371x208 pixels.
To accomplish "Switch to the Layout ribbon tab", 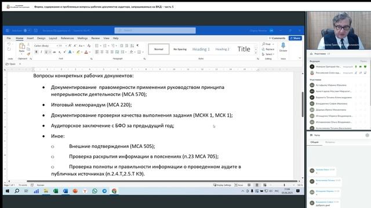I will tap(53, 38).
